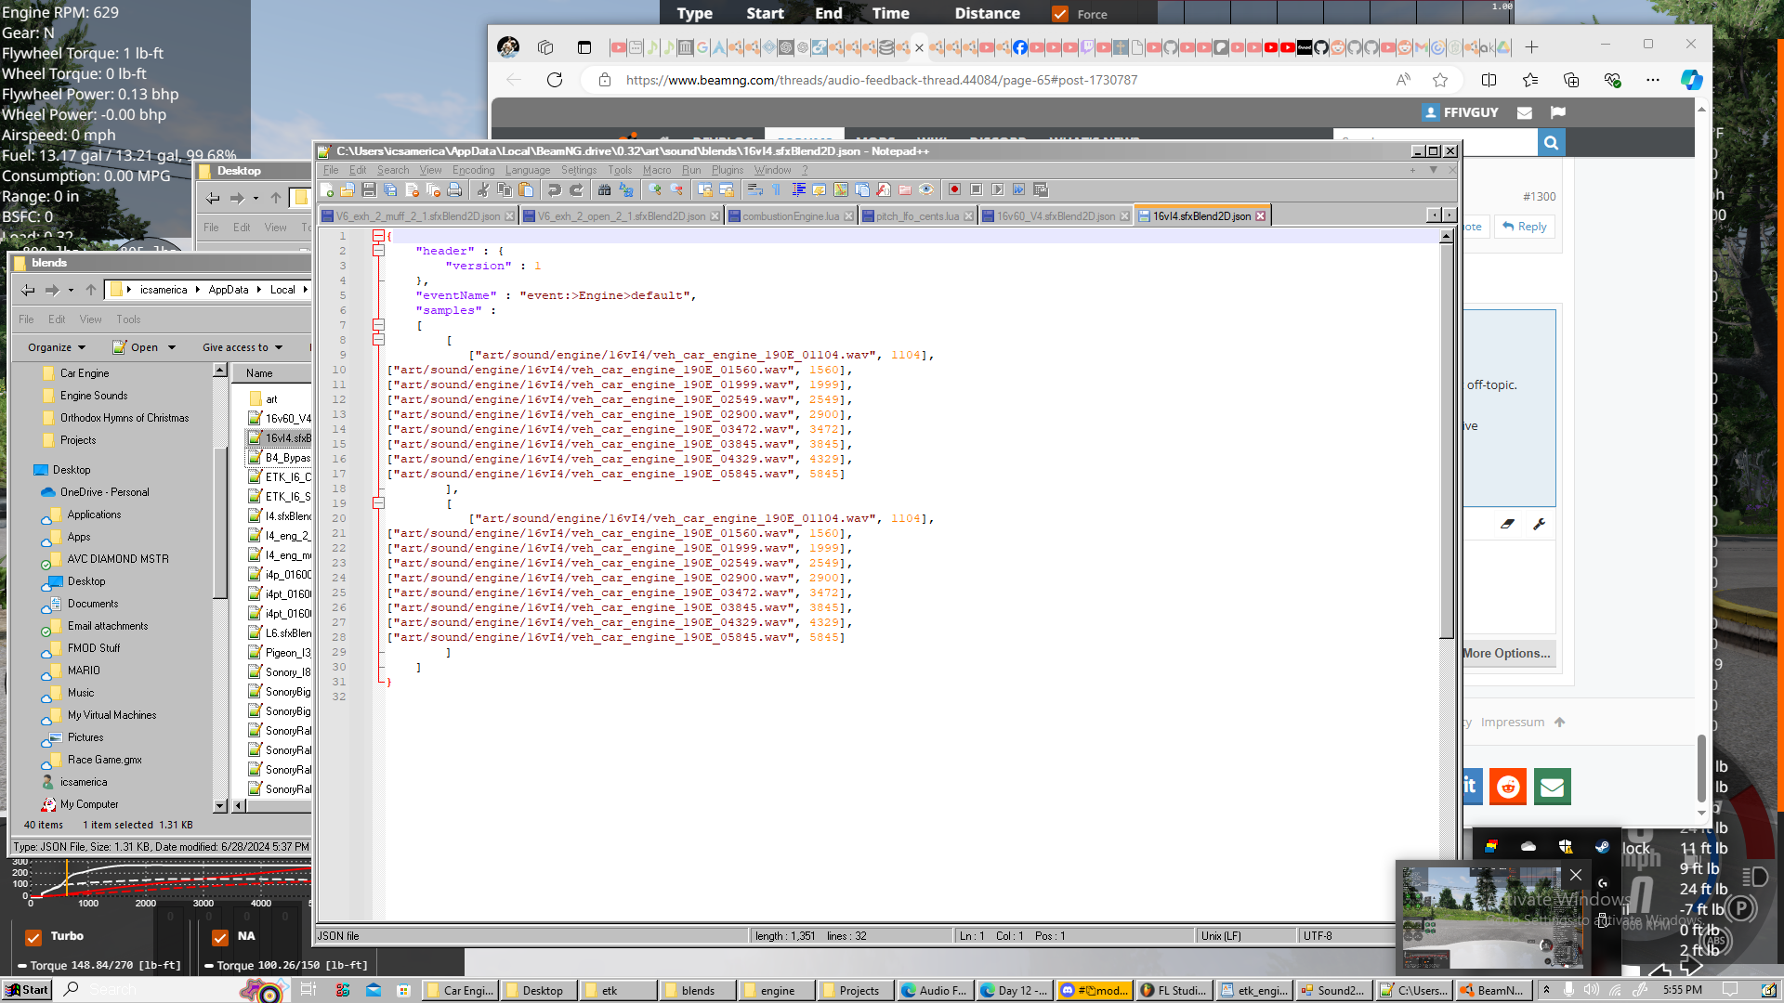Click the Print icon in Notepad++ toolbar
Image resolution: width=1784 pixels, height=1003 pixels.
[454, 189]
